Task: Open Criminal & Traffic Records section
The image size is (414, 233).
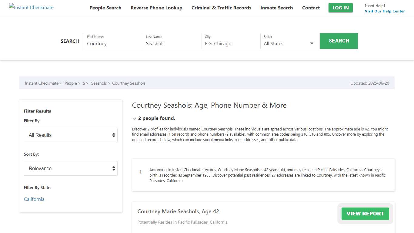Action: click(221, 8)
